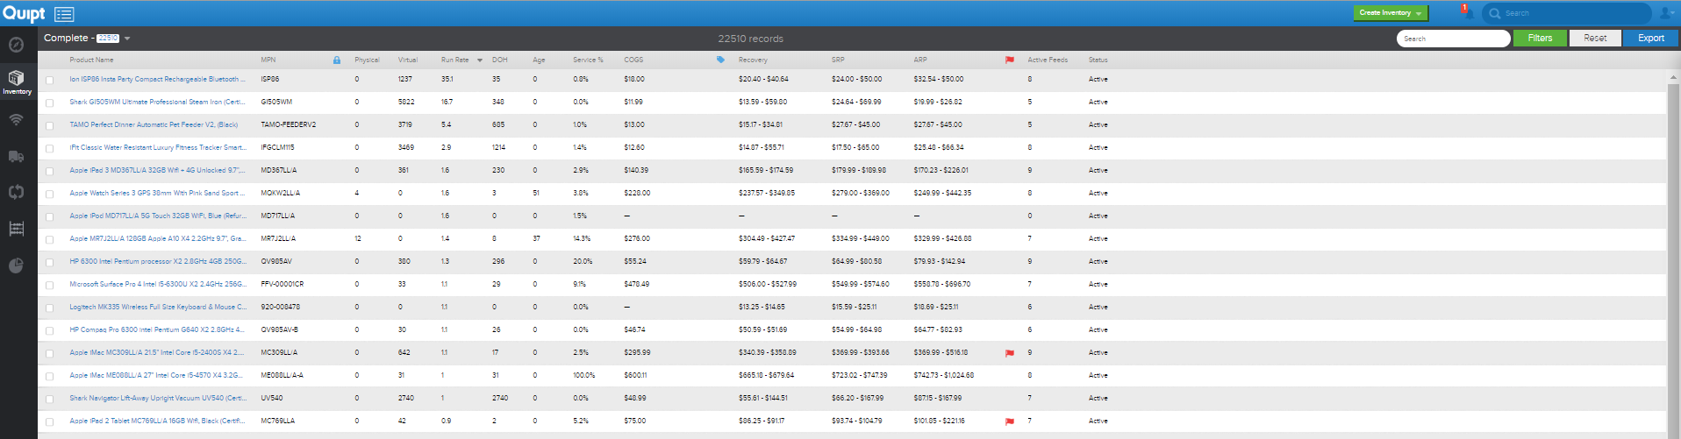1681x439 pixels.
Task: Sort by Active Feeds column header
Action: pyautogui.click(x=1048, y=60)
